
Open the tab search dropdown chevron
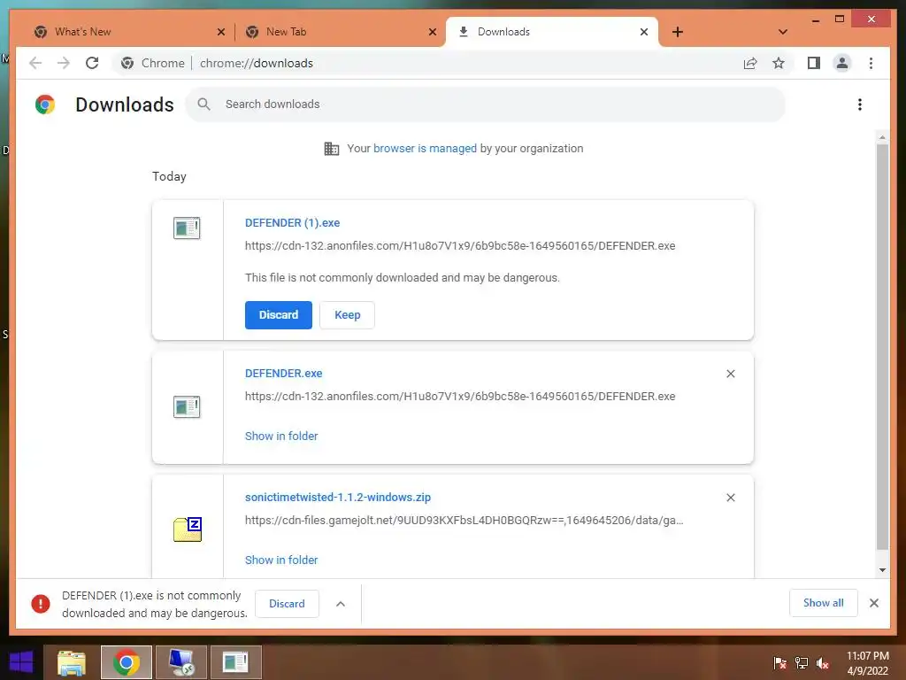[783, 32]
